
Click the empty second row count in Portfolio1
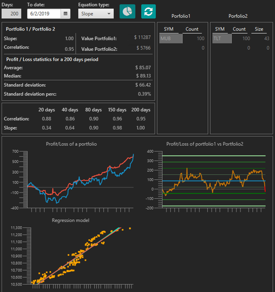[192, 48]
